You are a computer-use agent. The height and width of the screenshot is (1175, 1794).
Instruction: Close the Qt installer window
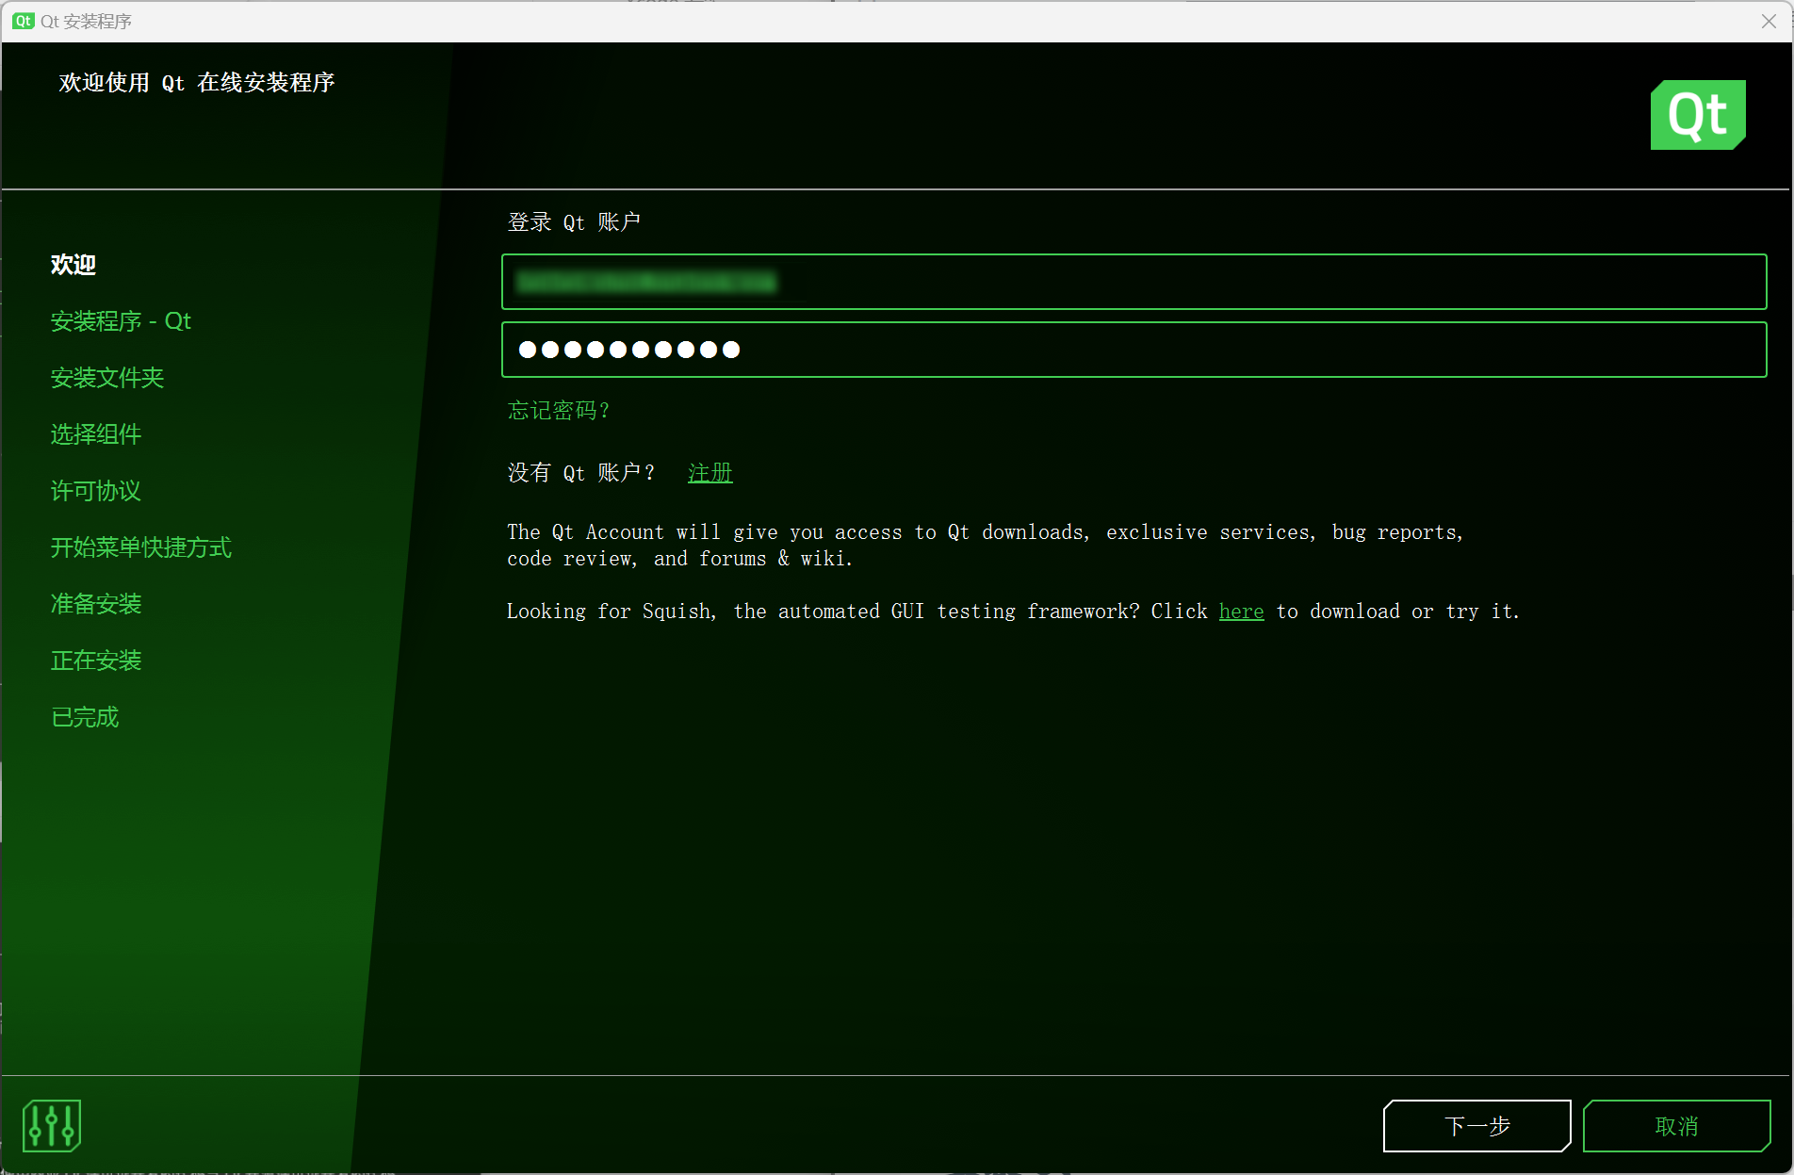(1769, 21)
